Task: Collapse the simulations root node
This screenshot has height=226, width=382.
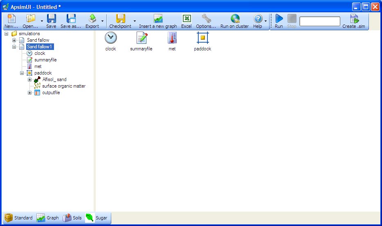Action: (x=6, y=34)
